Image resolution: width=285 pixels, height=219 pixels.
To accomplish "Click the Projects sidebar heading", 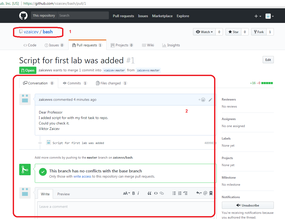I will 227,158.
